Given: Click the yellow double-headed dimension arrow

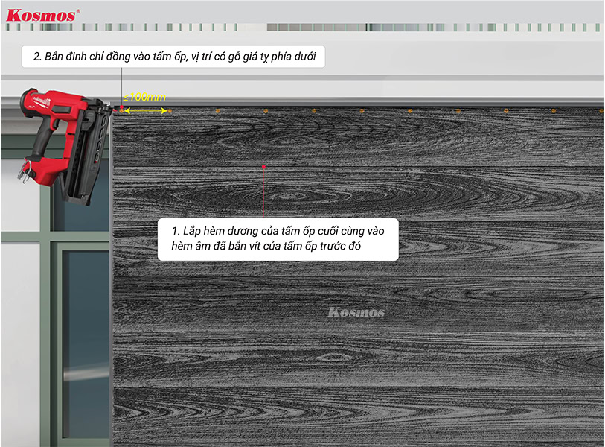Looking at the screenshot, I should 145,111.
